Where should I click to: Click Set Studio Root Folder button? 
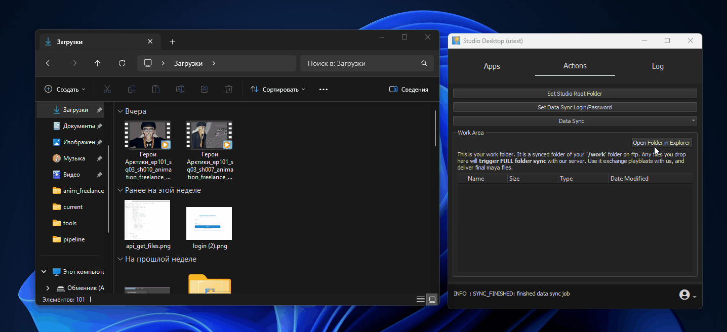(575, 94)
